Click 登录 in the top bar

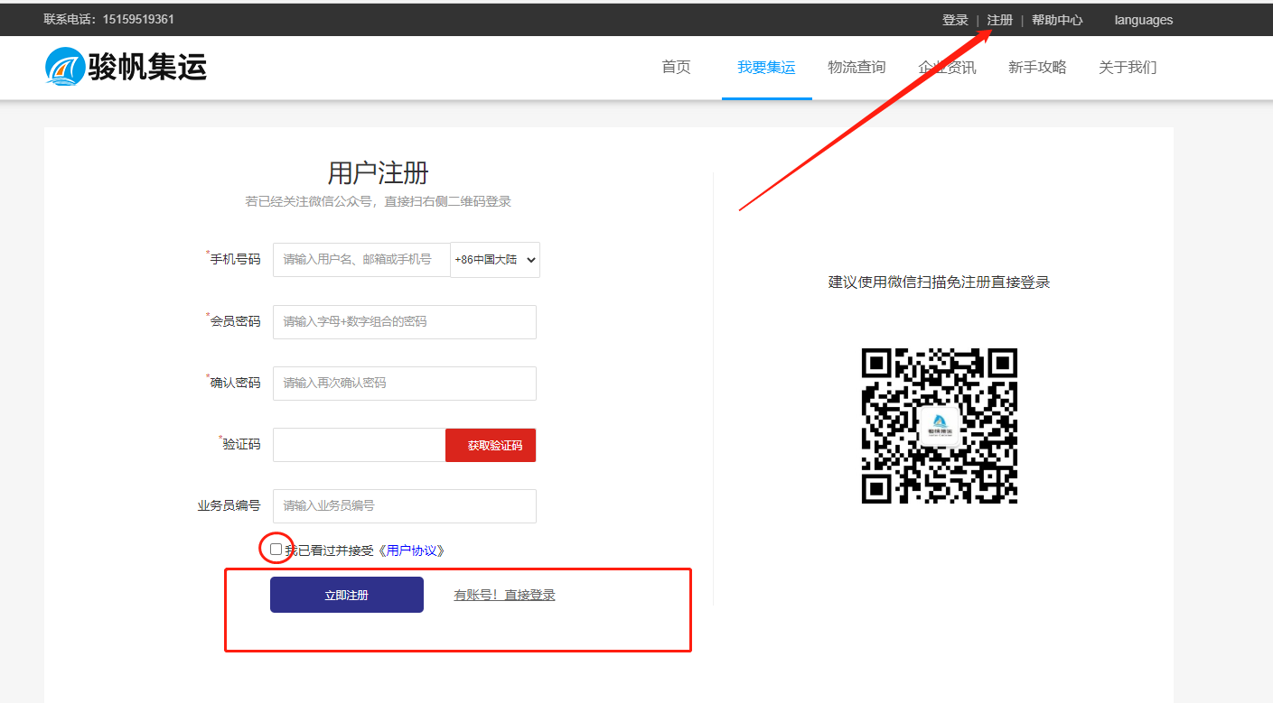coord(955,20)
